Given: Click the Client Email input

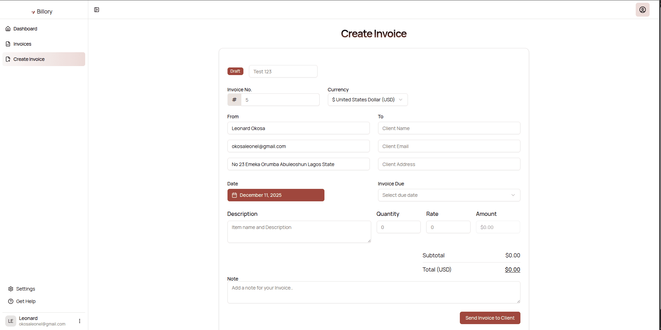Looking at the screenshot, I should click(x=449, y=146).
